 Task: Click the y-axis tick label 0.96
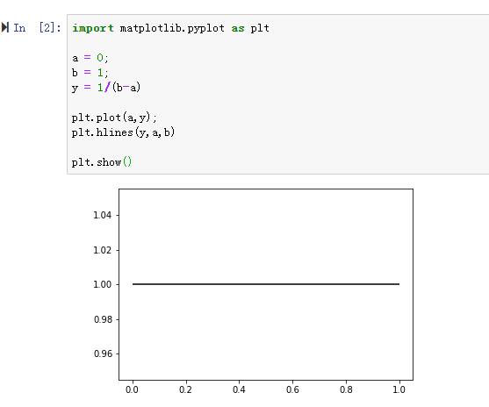[x=103, y=353]
